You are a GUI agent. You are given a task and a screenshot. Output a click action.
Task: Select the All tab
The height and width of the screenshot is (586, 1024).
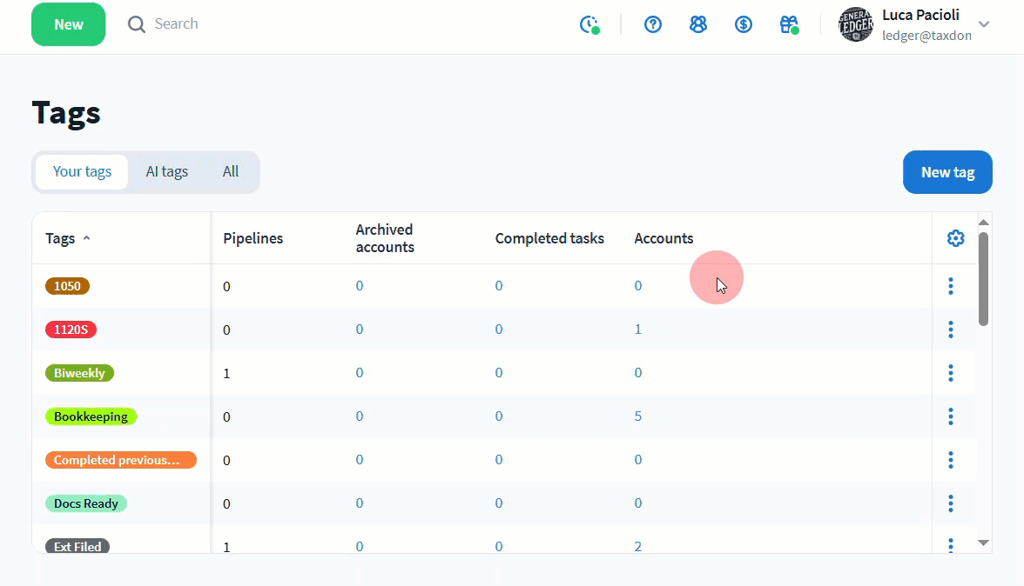pos(231,171)
